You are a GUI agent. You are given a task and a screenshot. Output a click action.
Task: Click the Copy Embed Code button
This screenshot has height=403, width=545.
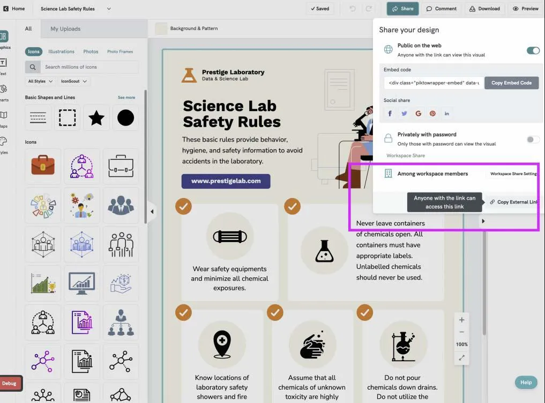(x=511, y=83)
